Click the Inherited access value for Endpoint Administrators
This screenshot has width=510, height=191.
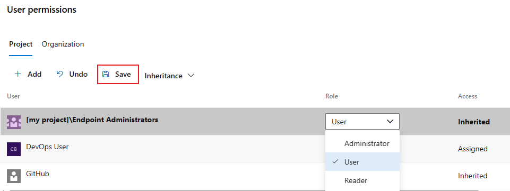(474, 122)
